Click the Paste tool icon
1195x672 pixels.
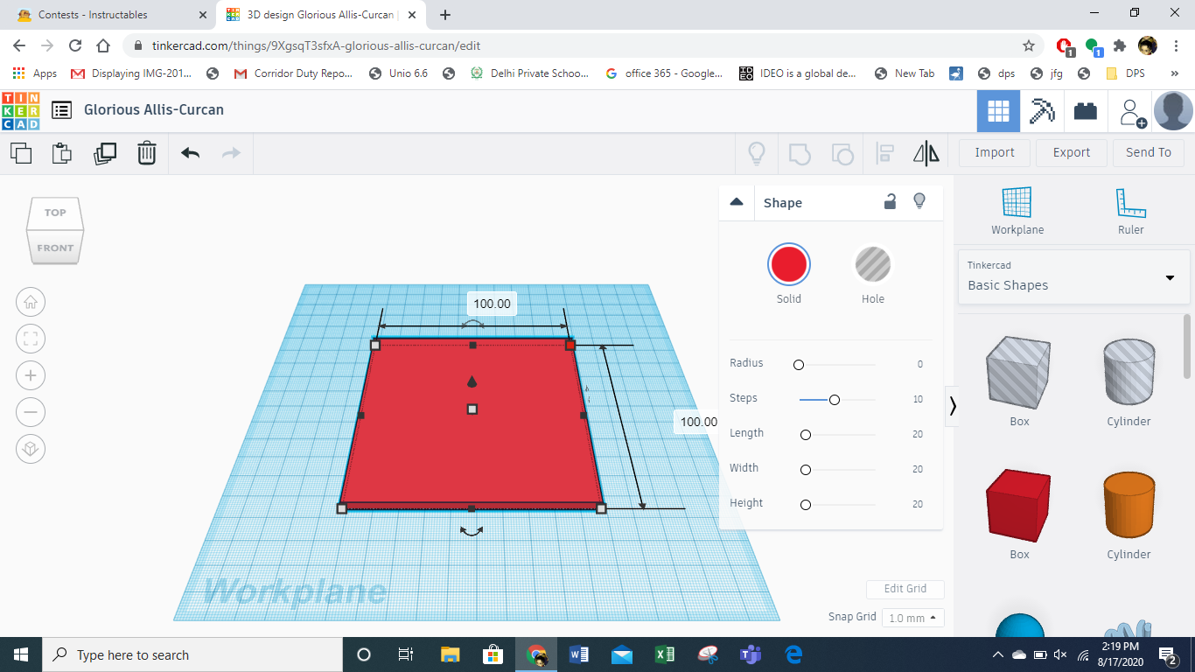pos(62,153)
